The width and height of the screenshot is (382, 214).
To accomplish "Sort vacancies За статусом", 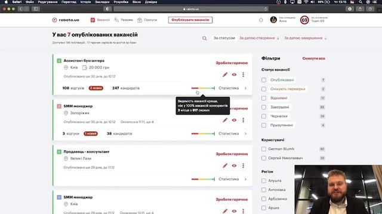I will click(x=224, y=38).
